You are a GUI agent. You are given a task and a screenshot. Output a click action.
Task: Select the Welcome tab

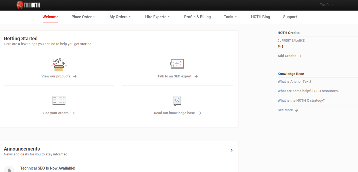coord(50,17)
